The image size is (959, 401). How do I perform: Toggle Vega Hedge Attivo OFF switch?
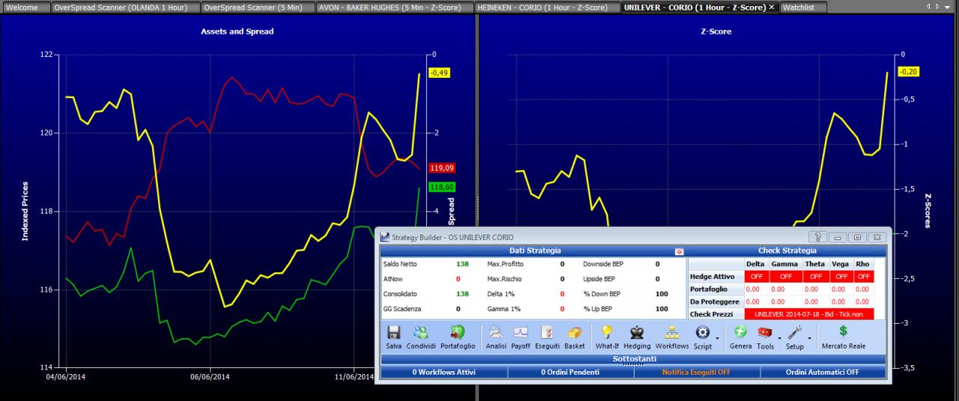[840, 277]
